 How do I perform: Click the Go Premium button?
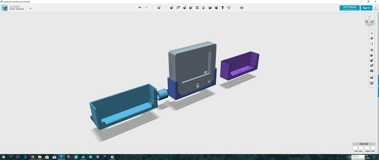pyautogui.click(x=349, y=8)
